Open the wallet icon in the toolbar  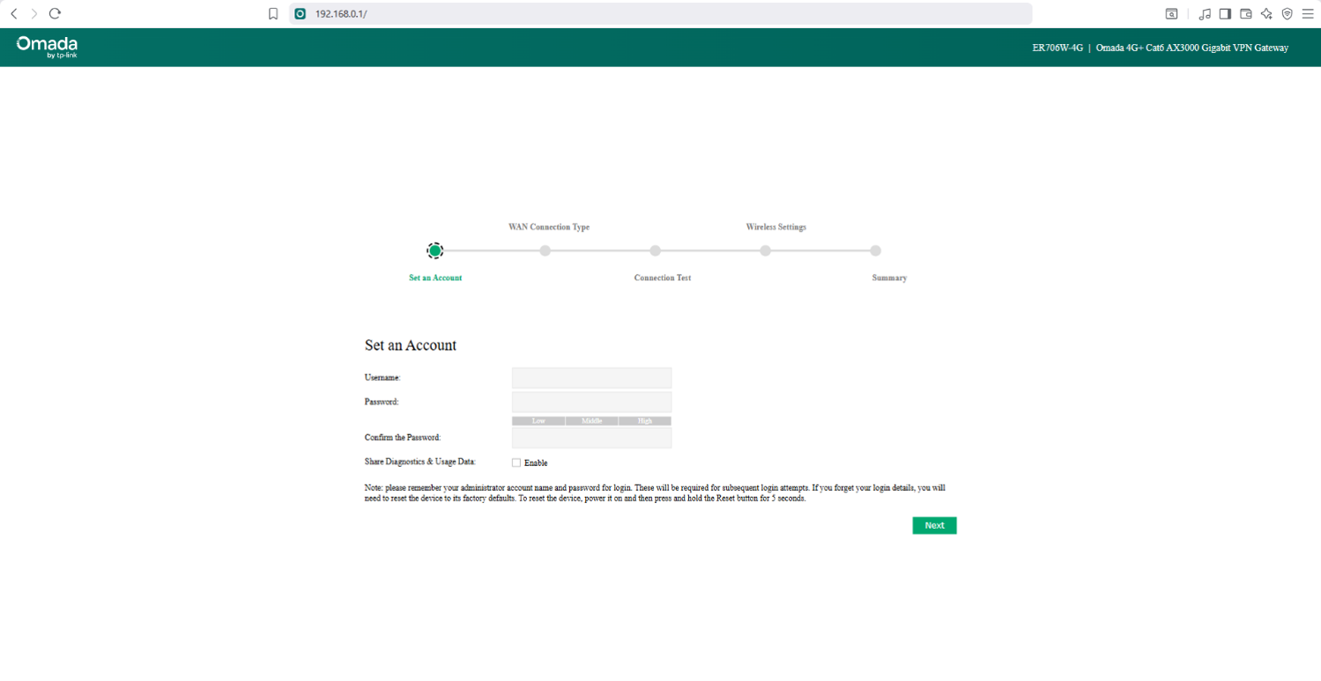[1246, 14]
